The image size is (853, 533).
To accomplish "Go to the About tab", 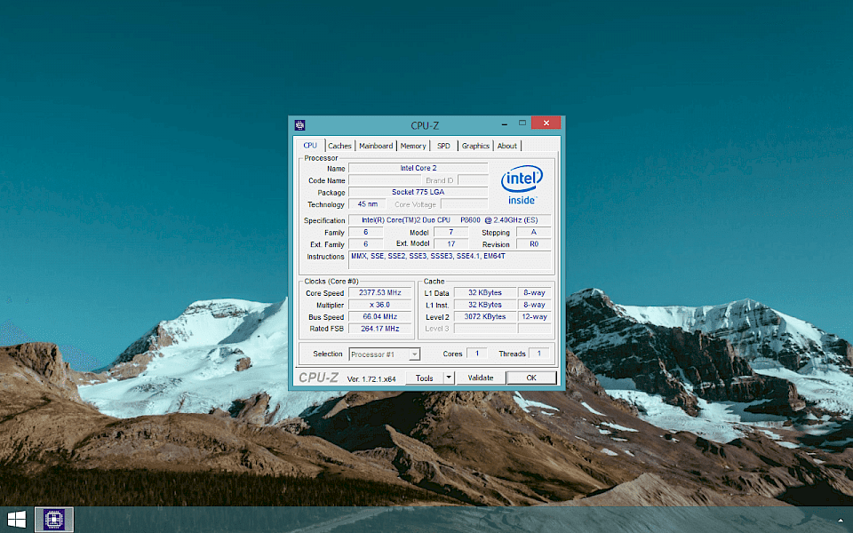I will [x=507, y=146].
